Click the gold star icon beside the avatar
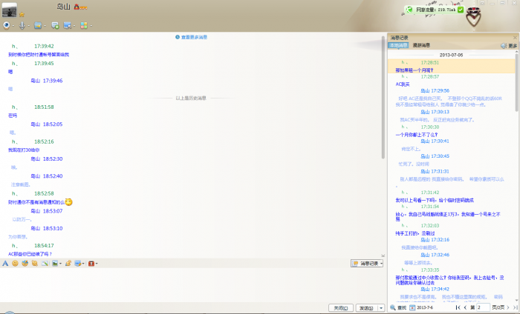The height and width of the screenshot is (314, 520). (x=22, y=14)
